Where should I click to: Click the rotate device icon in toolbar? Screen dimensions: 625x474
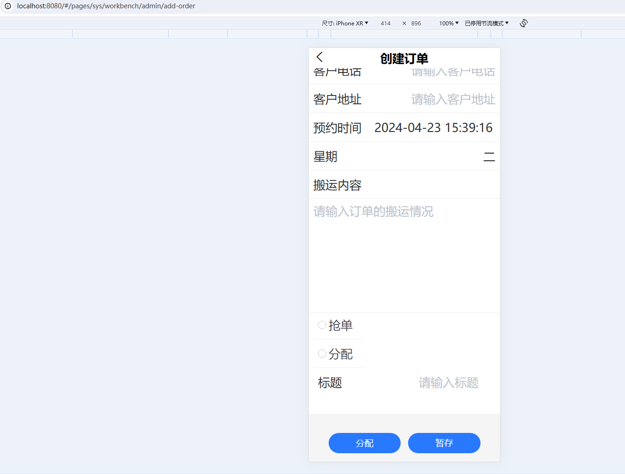click(x=523, y=23)
